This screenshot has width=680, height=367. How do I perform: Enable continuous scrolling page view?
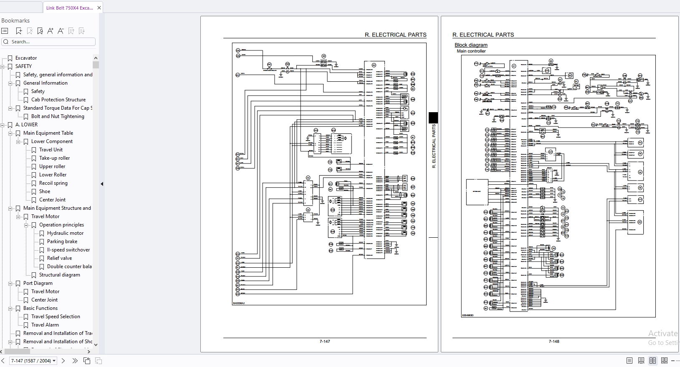click(x=641, y=361)
